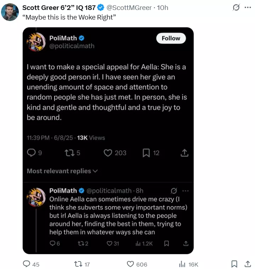Viewport: 255px width, 269px height.
Task: Click the reply icon on Scott Greer's post
Action: pyautogui.click(x=27, y=264)
